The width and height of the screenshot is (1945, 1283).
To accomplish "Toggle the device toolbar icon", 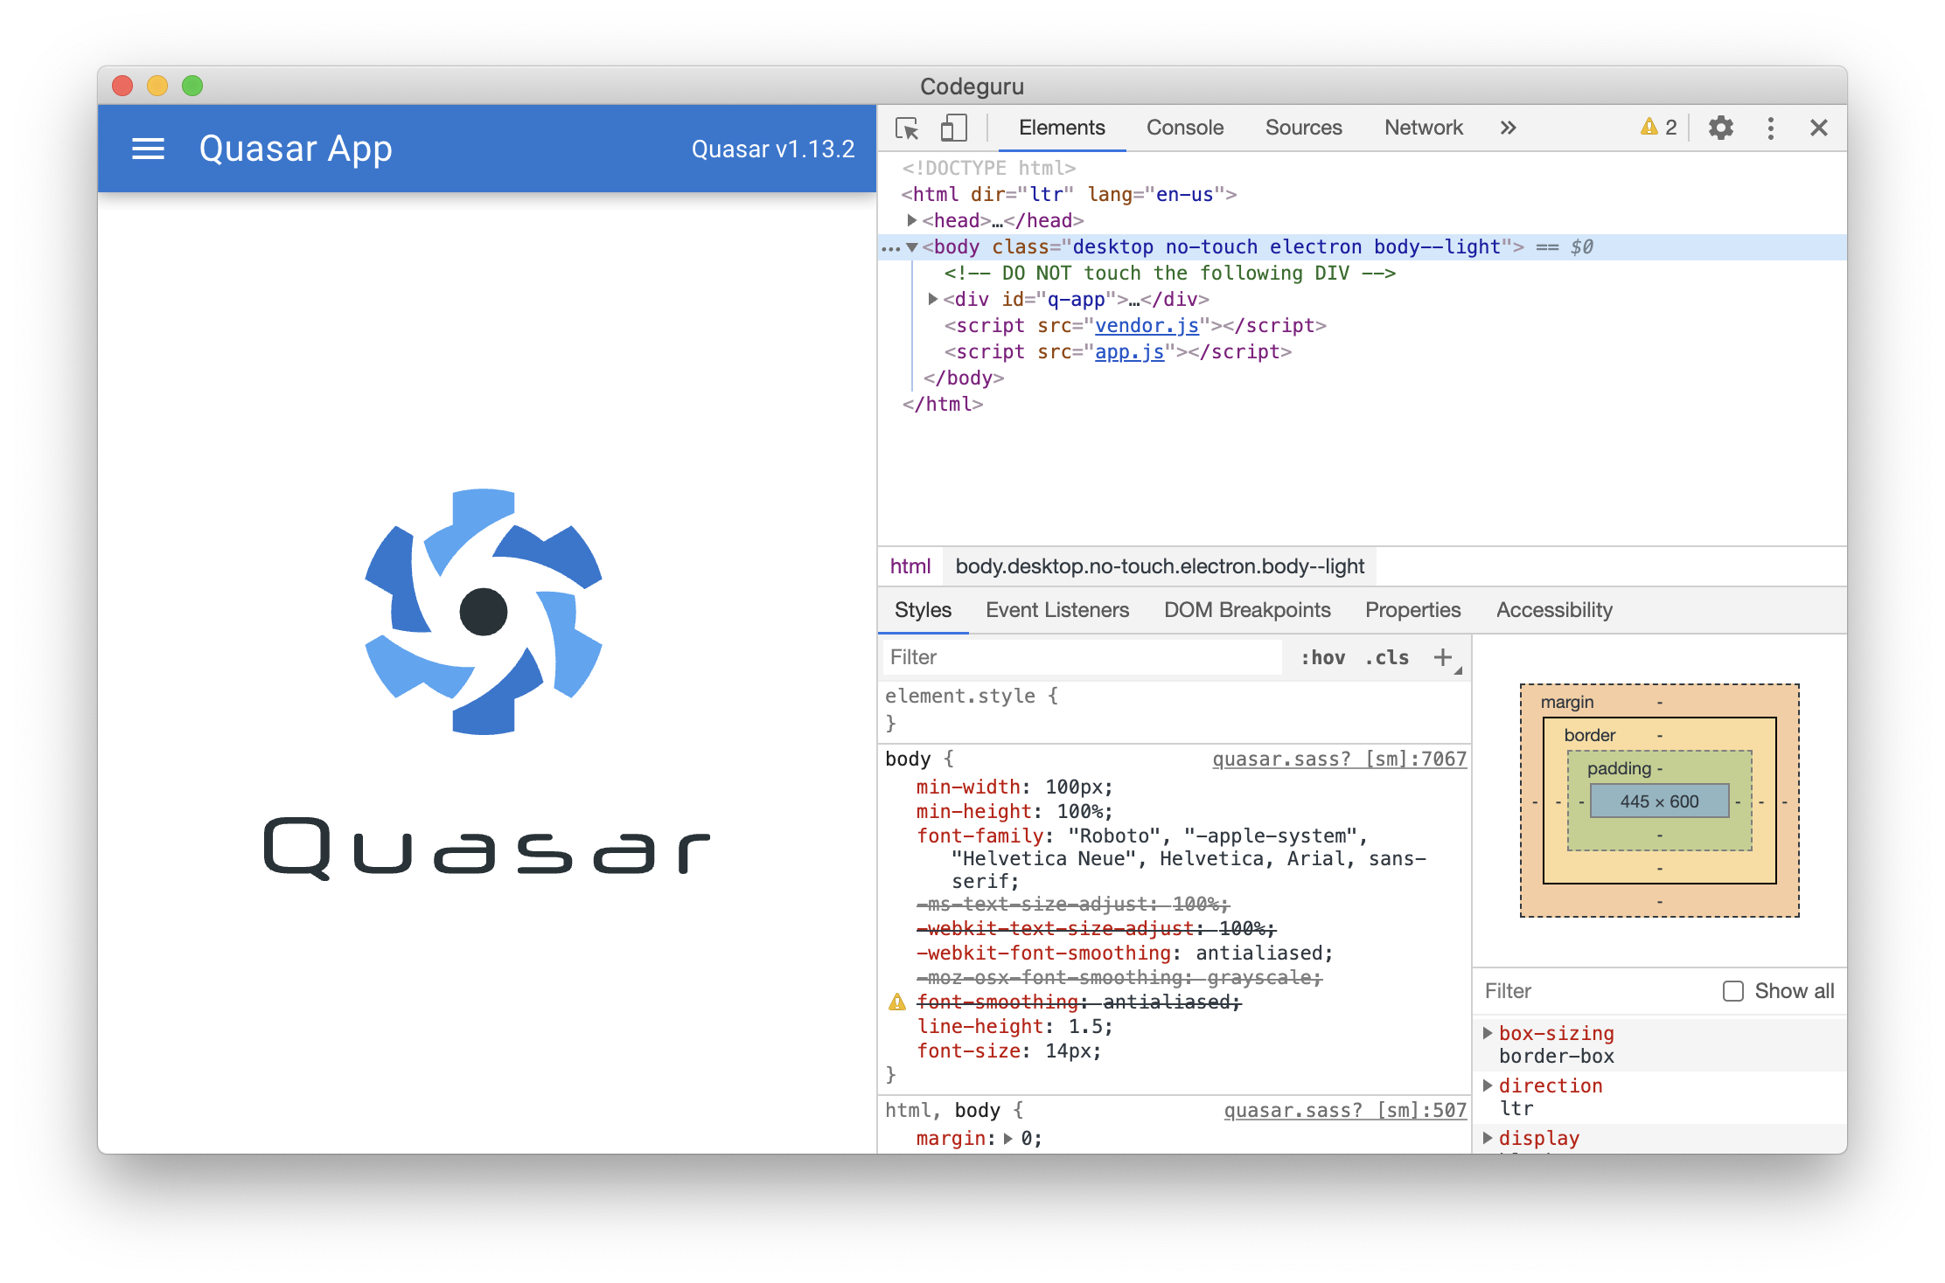I will tap(953, 128).
